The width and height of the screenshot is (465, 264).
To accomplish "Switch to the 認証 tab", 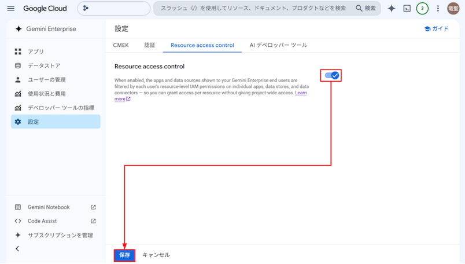I will tap(150, 45).
